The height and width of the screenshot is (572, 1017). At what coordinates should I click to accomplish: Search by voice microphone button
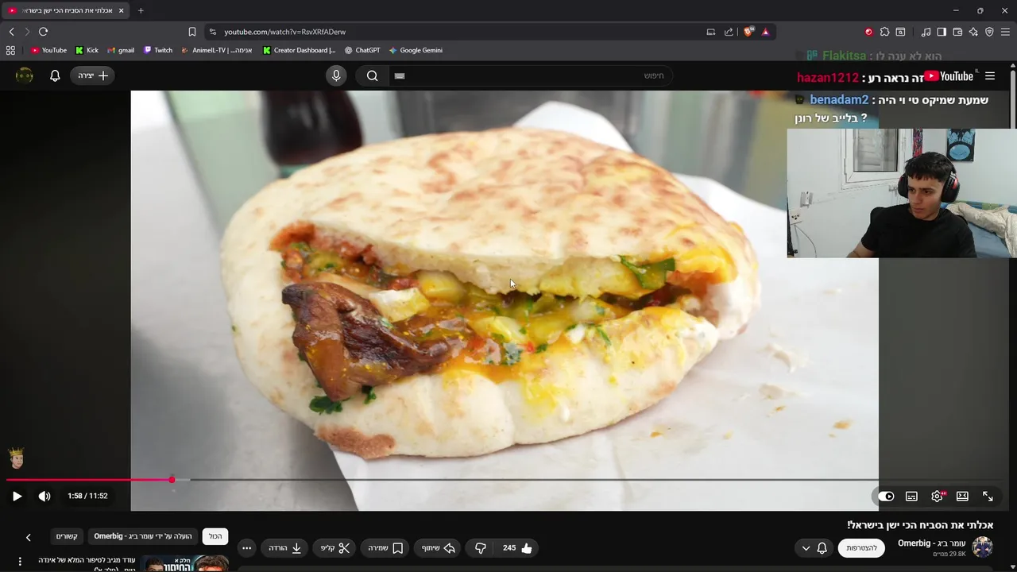coord(336,75)
